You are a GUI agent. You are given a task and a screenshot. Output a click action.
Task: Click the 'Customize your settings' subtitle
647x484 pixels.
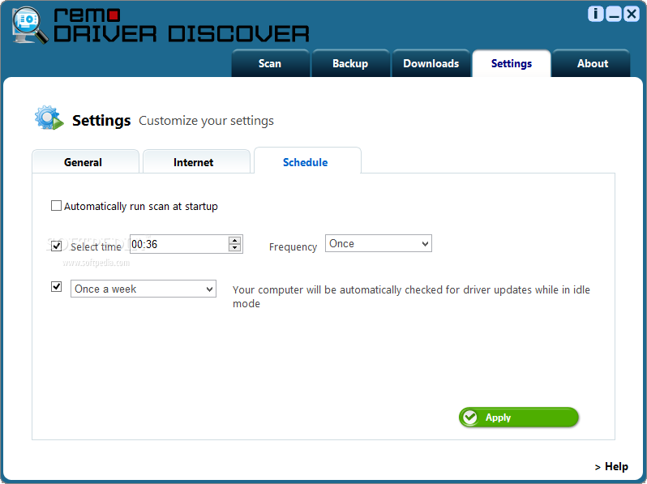pos(206,121)
